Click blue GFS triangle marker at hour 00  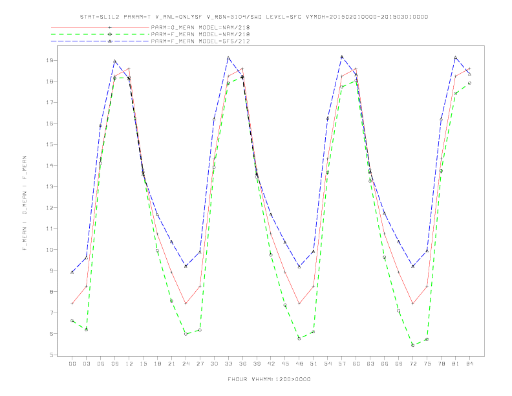(72, 272)
